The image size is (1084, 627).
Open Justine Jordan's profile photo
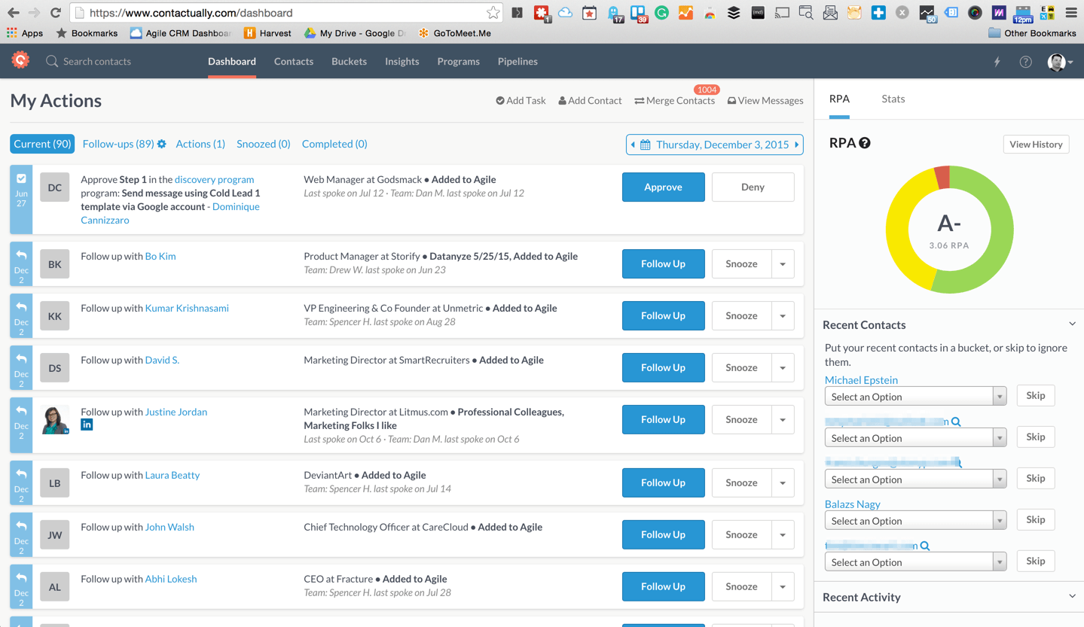click(55, 419)
